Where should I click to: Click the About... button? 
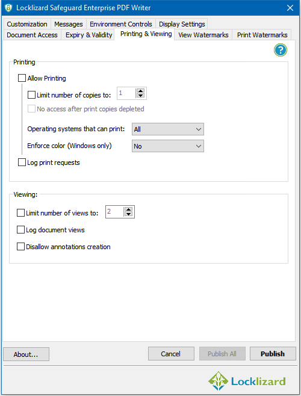click(x=26, y=354)
